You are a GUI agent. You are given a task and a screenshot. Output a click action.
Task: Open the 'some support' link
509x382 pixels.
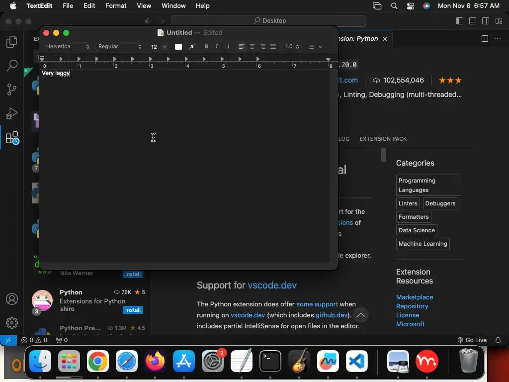tap(317, 304)
